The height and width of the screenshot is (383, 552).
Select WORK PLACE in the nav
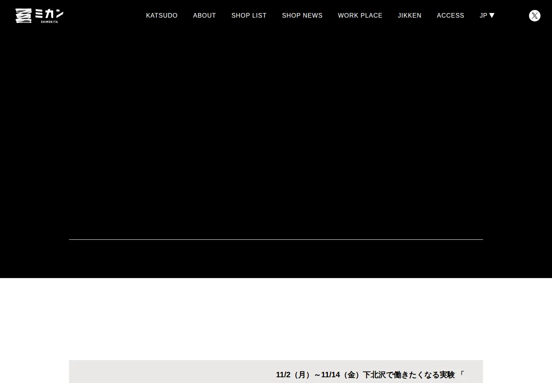coord(360,15)
